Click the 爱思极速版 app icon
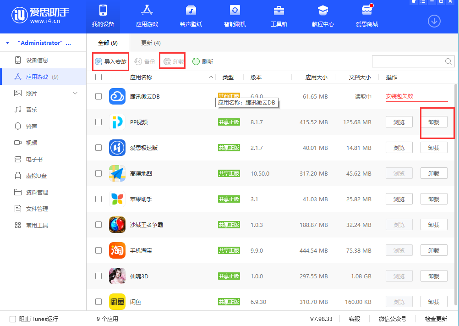The image size is (459, 326). pyautogui.click(x=117, y=148)
